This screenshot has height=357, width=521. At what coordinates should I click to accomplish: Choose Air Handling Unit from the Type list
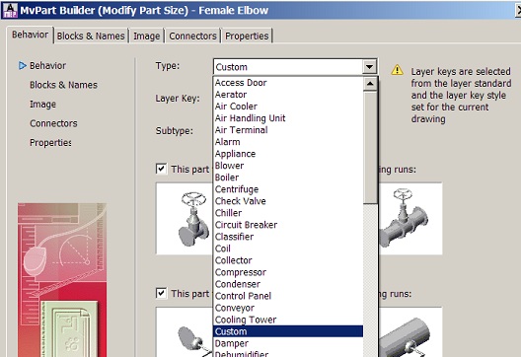288,118
